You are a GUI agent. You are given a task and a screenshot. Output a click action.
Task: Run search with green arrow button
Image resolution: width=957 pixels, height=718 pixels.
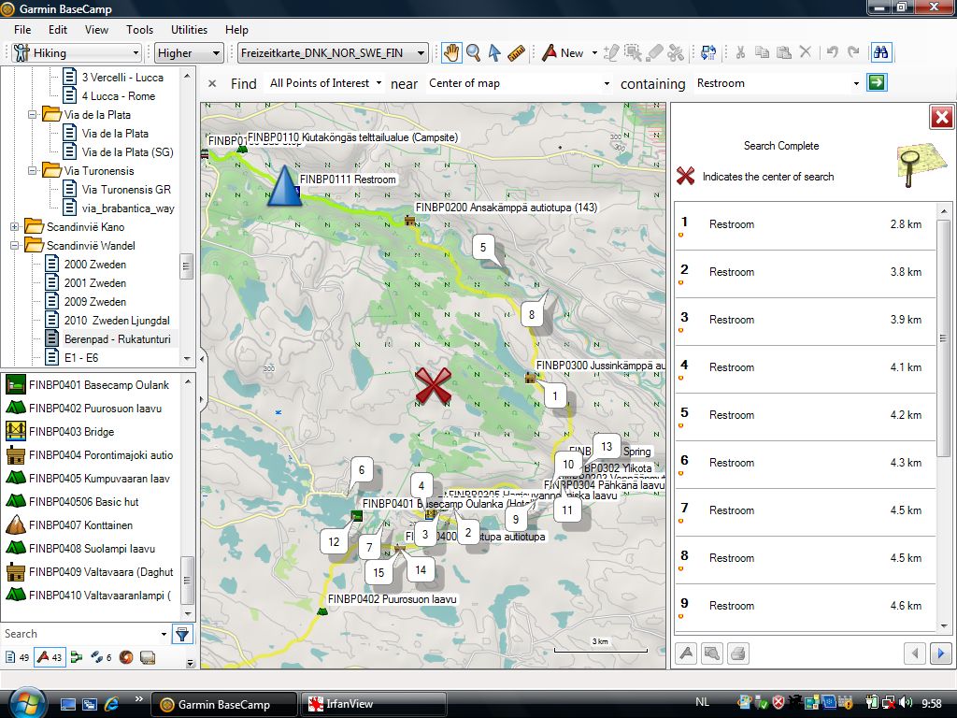coord(877,83)
